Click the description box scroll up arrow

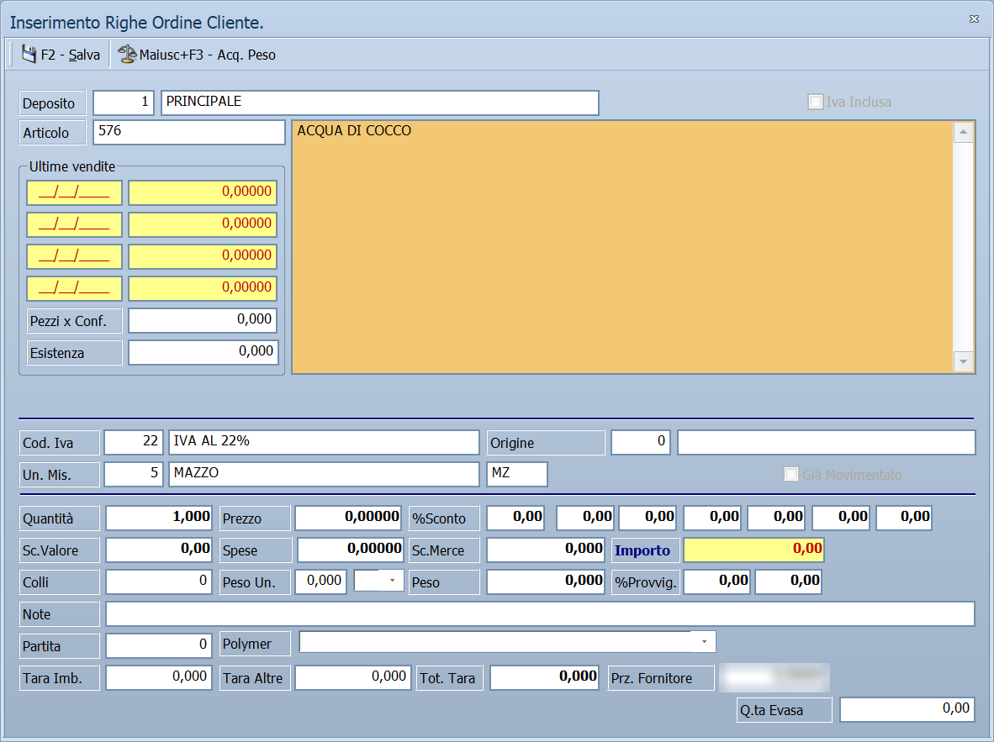(x=963, y=132)
